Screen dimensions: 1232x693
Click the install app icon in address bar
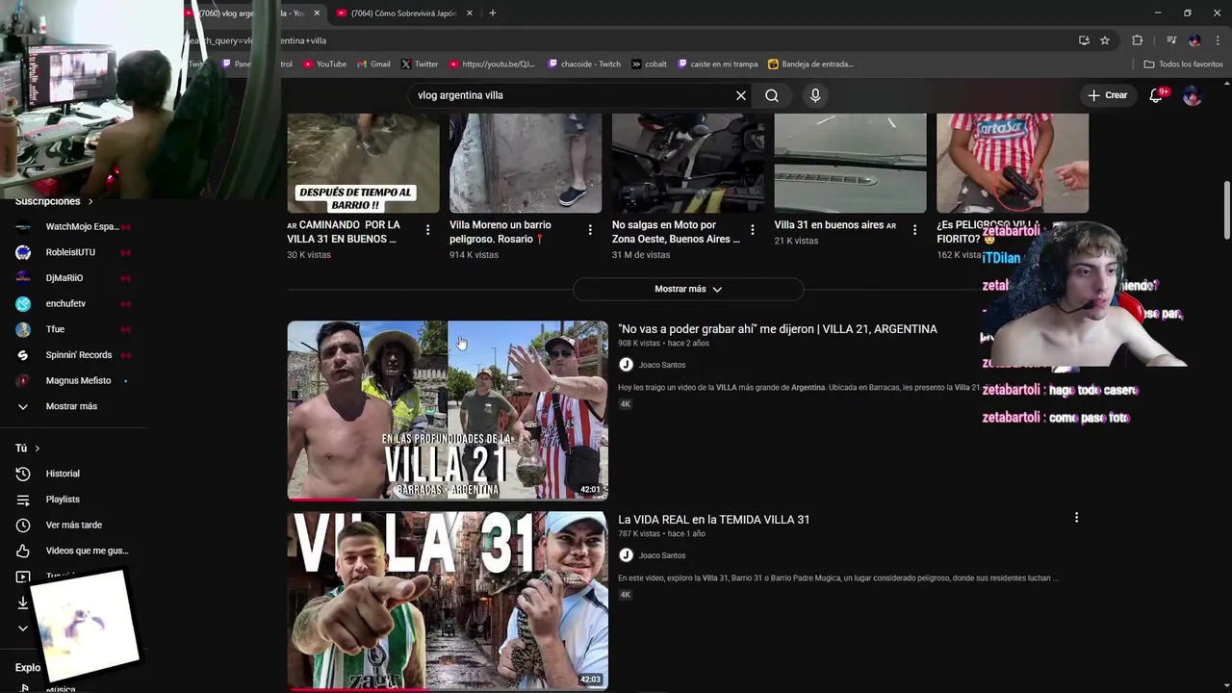pos(1084,40)
